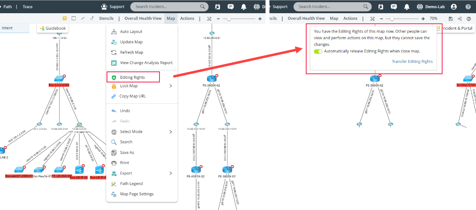476x210 pixels.
Task: Toggle automatically release Editing Rights switch
Action: (x=318, y=51)
